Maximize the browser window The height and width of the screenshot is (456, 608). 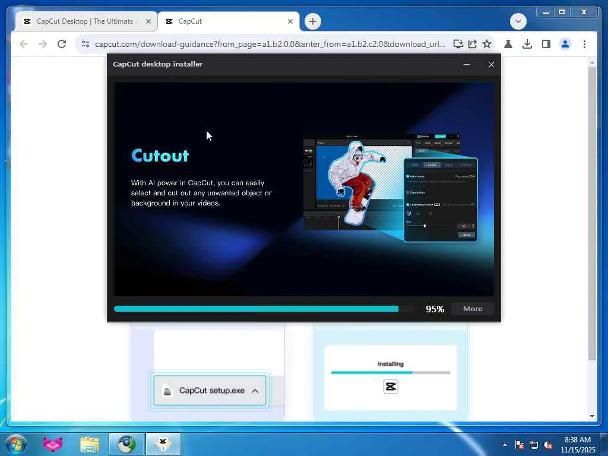click(562, 12)
